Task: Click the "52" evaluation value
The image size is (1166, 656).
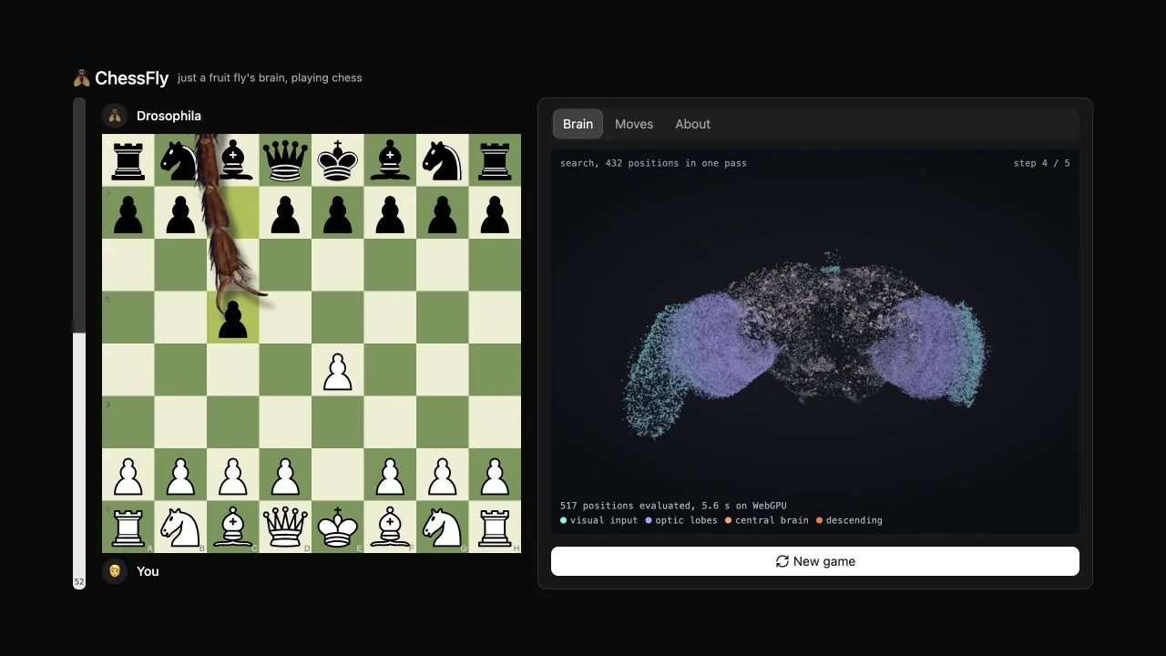Action: (79, 581)
